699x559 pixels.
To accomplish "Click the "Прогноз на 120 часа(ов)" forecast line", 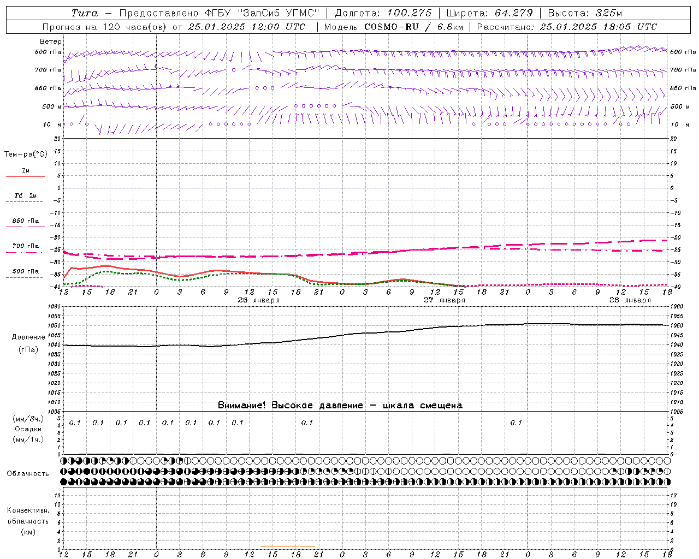I will [175, 27].
